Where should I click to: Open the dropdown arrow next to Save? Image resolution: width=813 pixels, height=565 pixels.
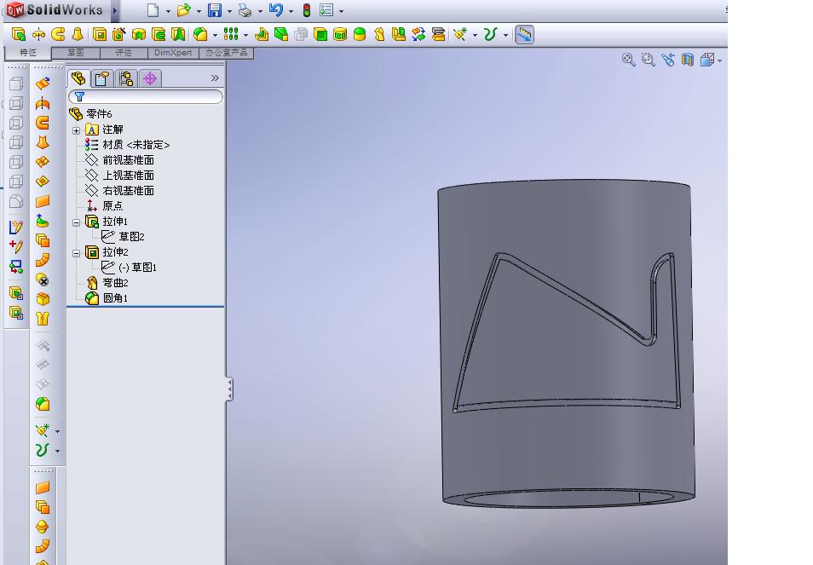[x=229, y=11]
